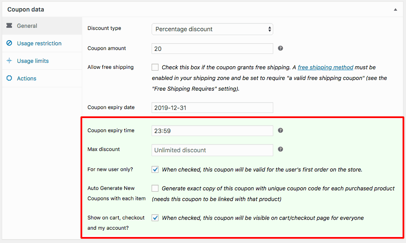Viewport: 406px width, 243px height.
Task: Click the Actions gear icon
Action: (x=9, y=78)
